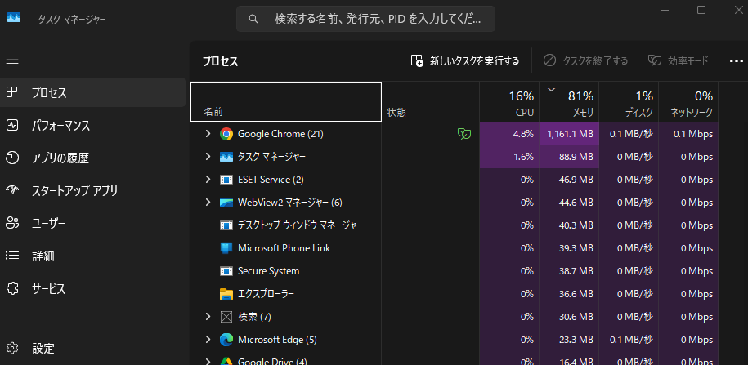Click the Microsoft Edge process icon

(226, 340)
